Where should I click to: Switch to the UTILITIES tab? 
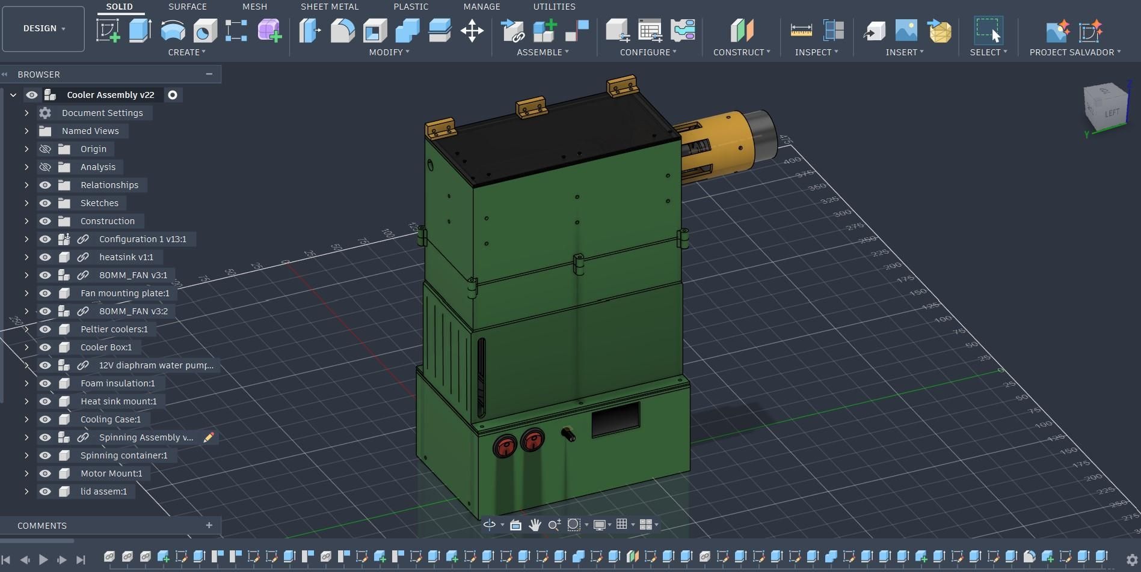pos(554,7)
